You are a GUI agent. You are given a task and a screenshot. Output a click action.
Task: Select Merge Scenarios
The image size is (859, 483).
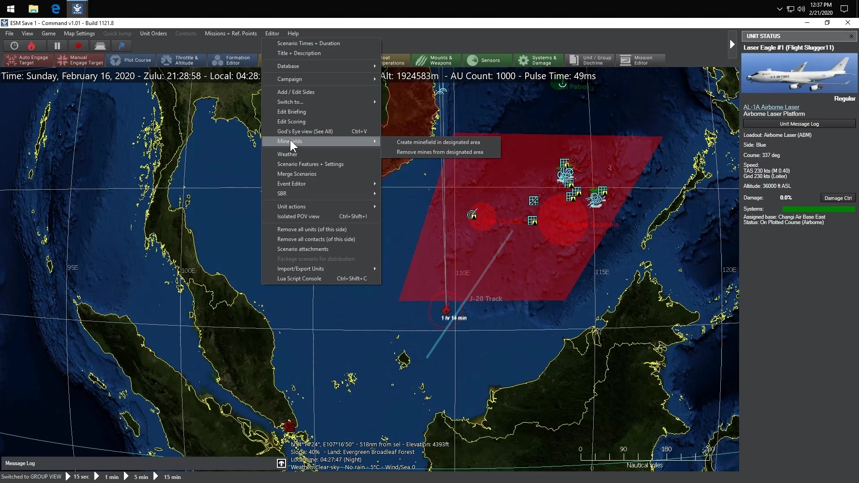pos(321,174)
